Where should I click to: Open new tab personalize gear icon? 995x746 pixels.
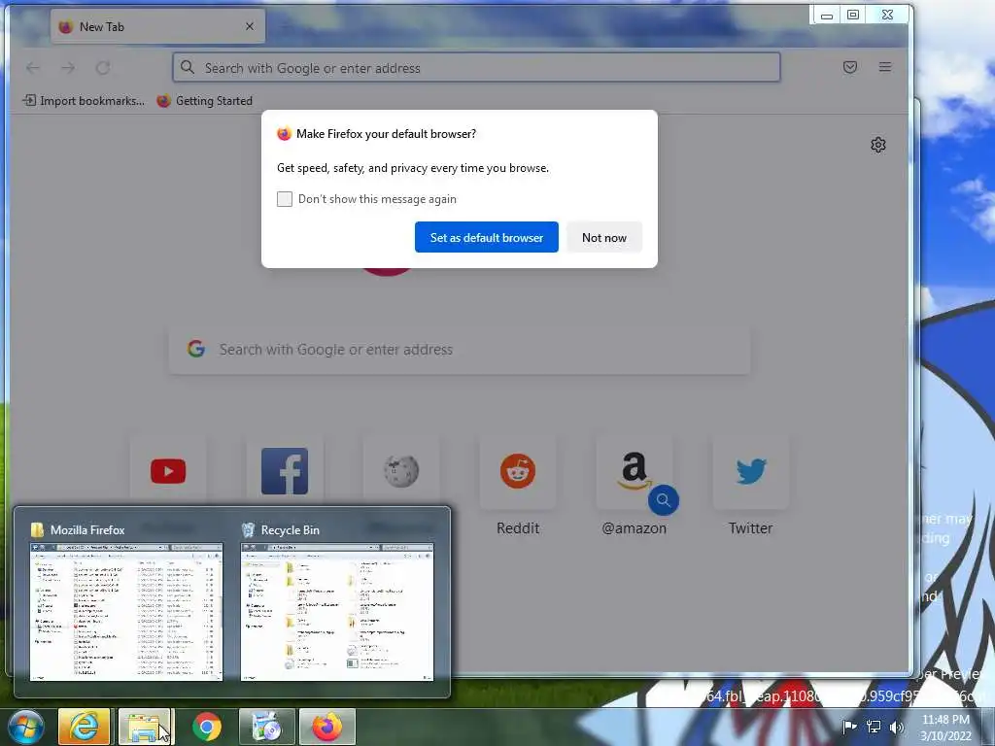(878, 145)
